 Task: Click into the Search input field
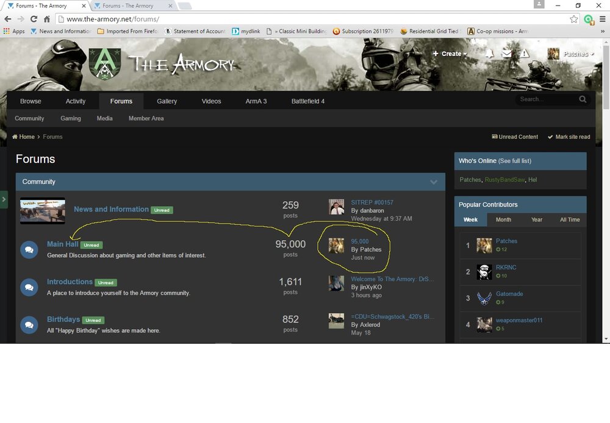(545, 99)
